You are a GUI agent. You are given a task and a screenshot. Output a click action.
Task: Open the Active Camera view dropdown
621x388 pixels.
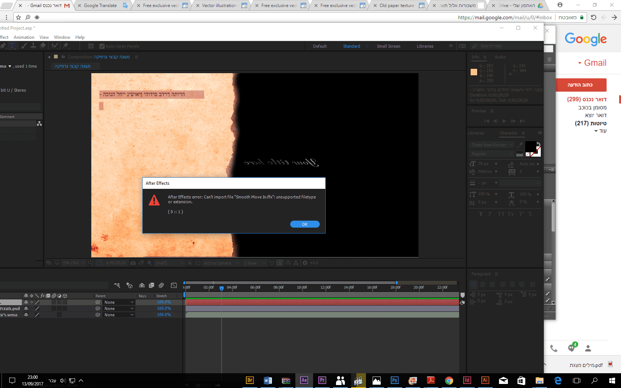pyautogui.click(x=221, y=263)
